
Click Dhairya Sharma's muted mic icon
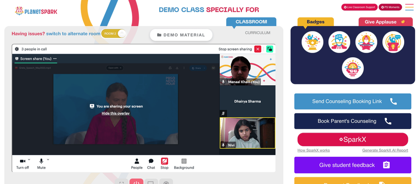(223, 113)
